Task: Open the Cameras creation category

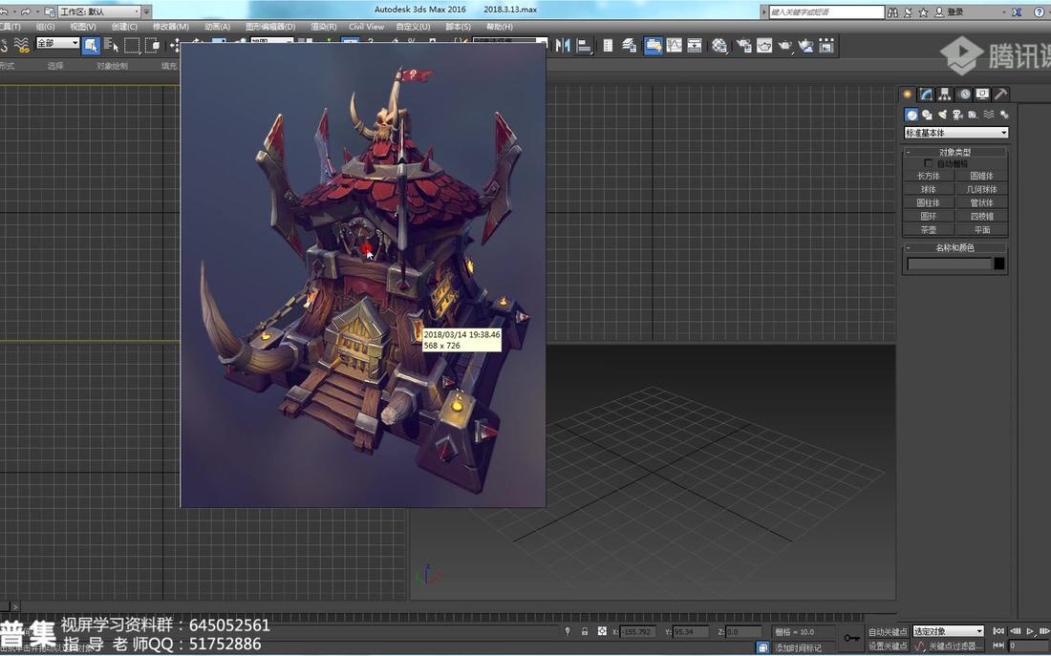Action: [956, 114]
